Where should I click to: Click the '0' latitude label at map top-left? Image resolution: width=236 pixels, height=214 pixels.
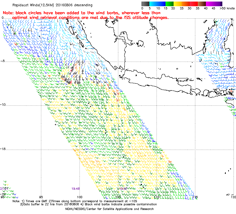click(x=2, y=18)
